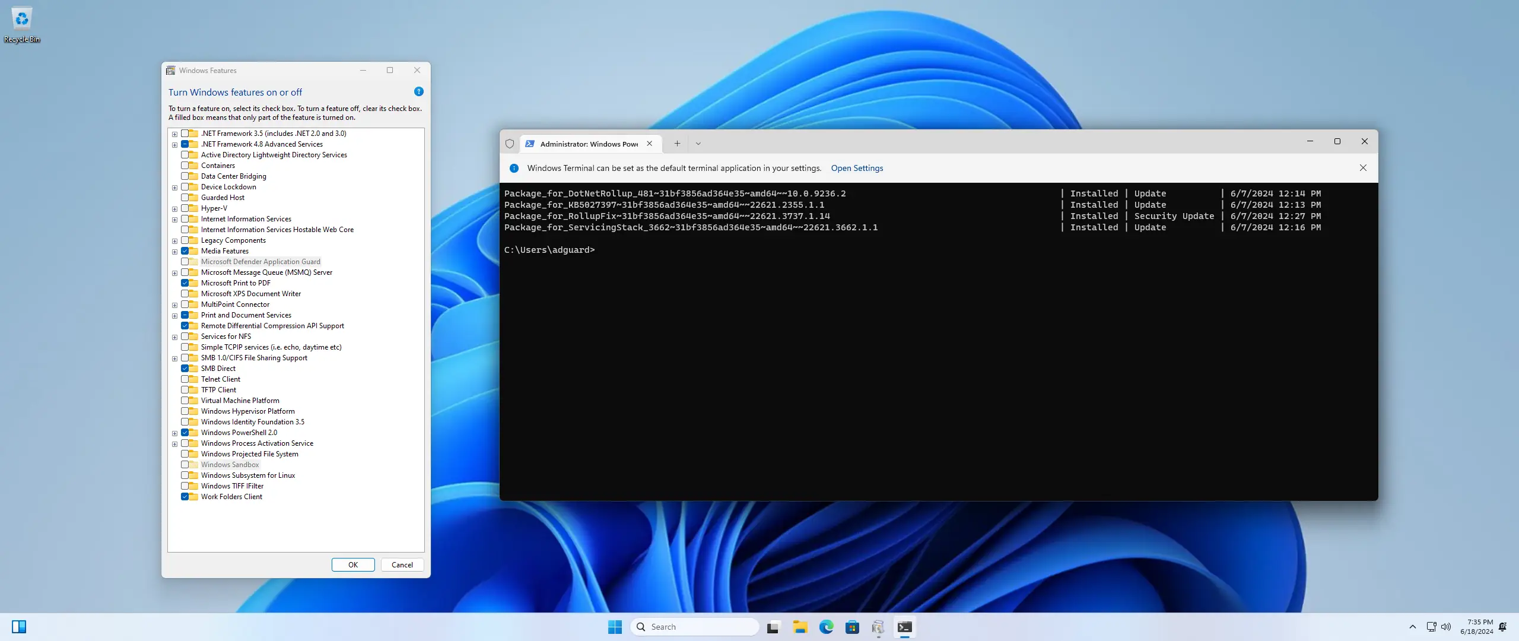Open the terminal new-tab dropdown arrow

click(698, 144)
